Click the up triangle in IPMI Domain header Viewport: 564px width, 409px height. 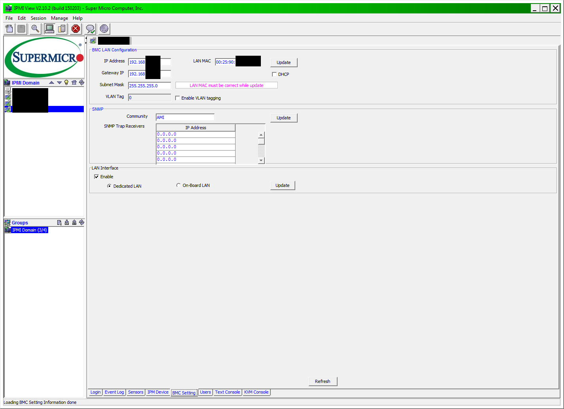(x=51, y=83)
